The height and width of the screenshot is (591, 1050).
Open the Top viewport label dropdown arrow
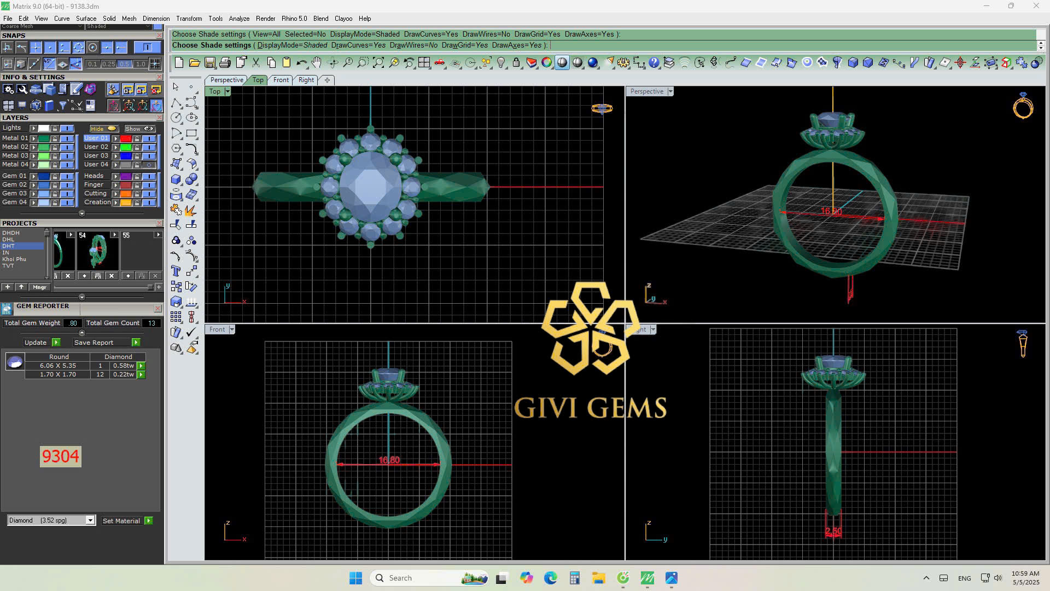[x=227, y=91]
